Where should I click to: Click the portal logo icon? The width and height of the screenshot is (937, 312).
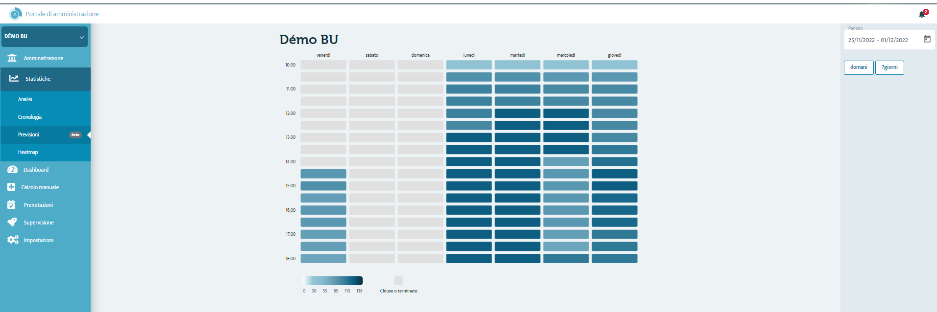tap(15, 14)
